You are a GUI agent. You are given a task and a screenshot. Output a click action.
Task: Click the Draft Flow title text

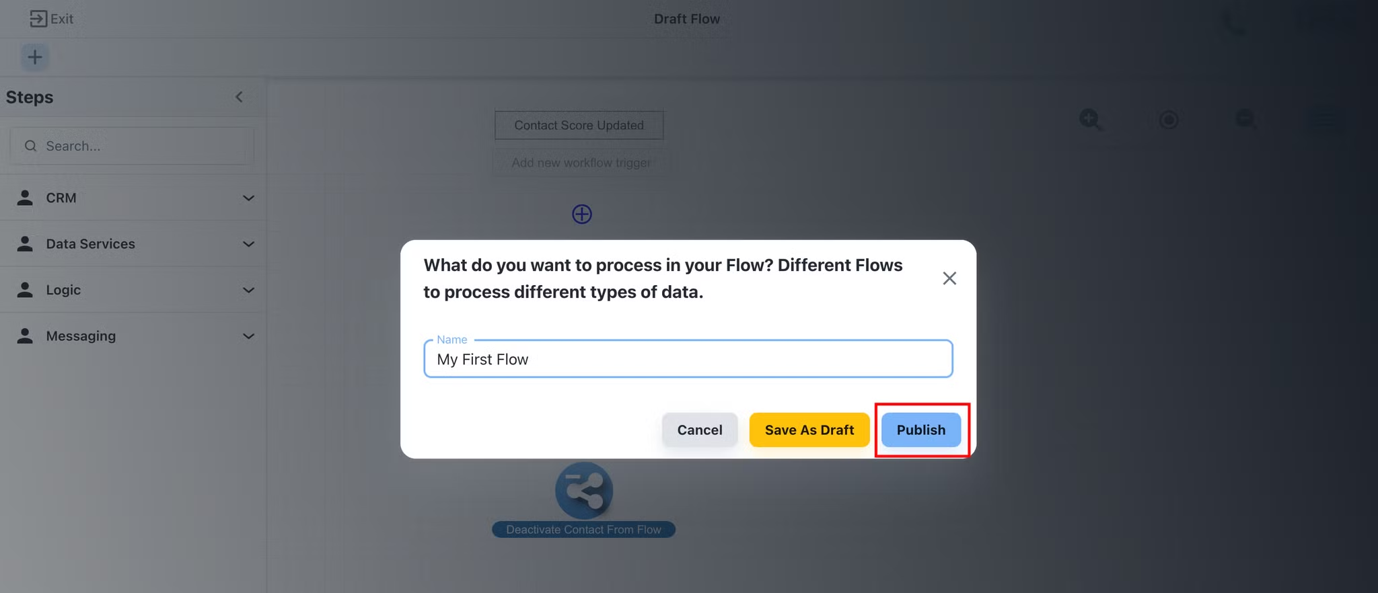pos(687,19)
